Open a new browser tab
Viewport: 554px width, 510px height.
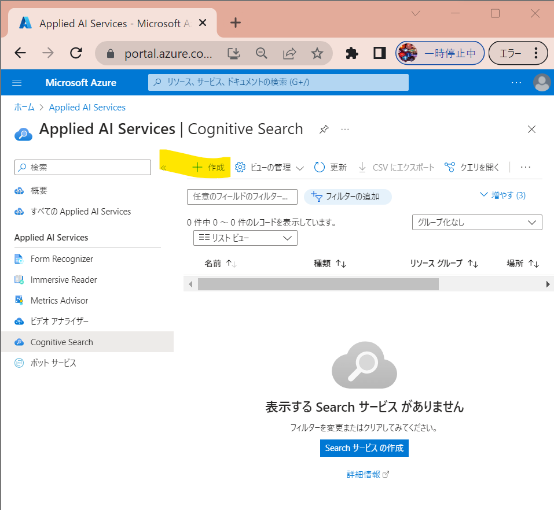tap(235, 23)
